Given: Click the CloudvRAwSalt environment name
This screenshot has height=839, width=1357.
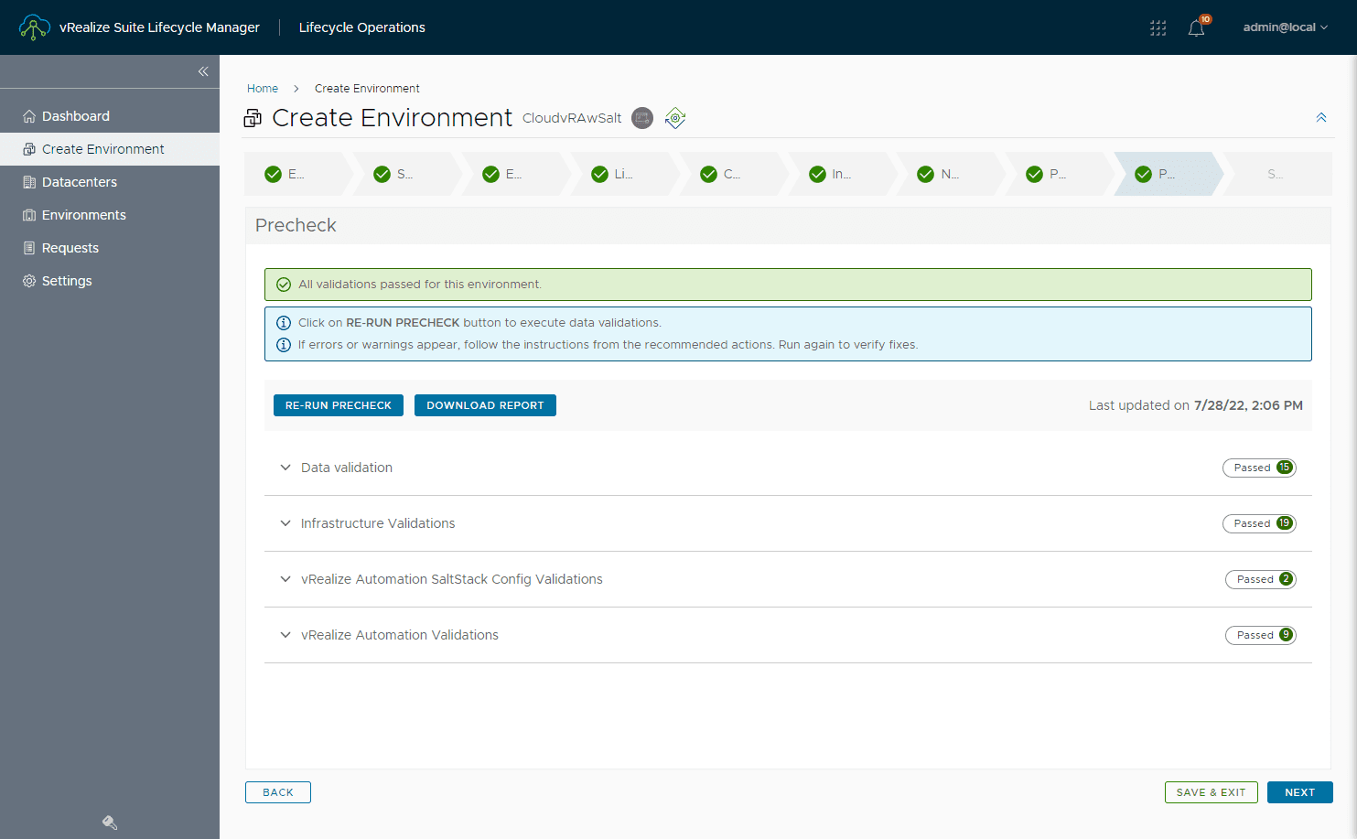Looking at the screenshot, I should pos(572,118).
